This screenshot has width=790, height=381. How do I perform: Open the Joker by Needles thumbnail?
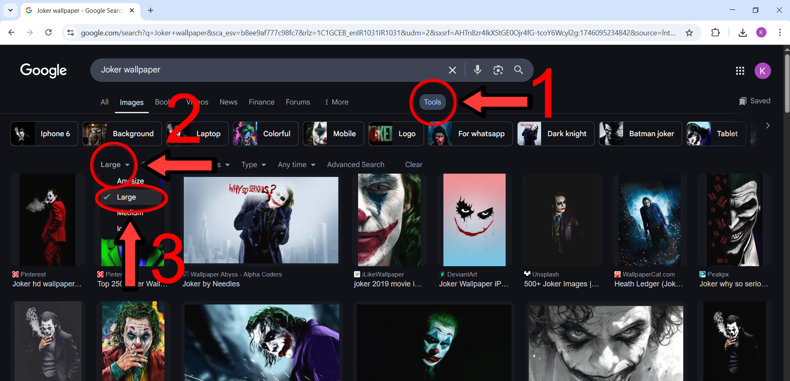pyautogui.click(x=260, y=220)
